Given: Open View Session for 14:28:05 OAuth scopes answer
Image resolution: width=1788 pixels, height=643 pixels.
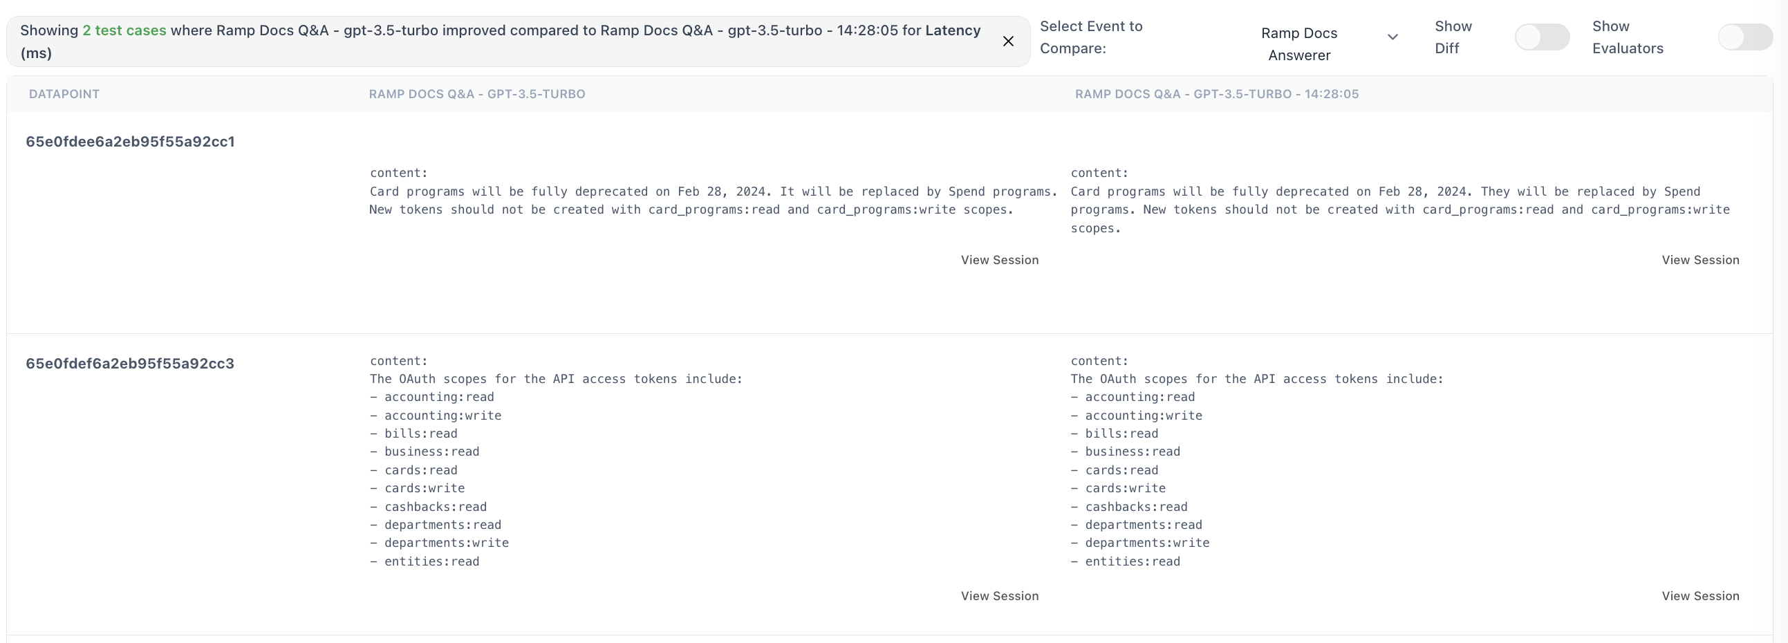Looking at the screenshot, I should (x=1700, y=596).
